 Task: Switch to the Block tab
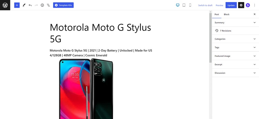(x=226, y=14)
